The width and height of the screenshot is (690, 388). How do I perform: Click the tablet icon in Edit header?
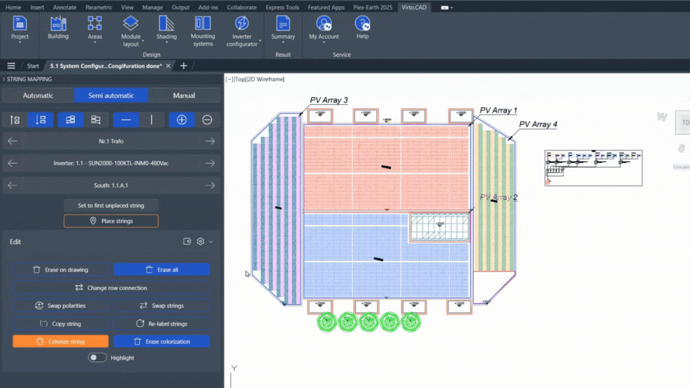(x=187, y=241)
